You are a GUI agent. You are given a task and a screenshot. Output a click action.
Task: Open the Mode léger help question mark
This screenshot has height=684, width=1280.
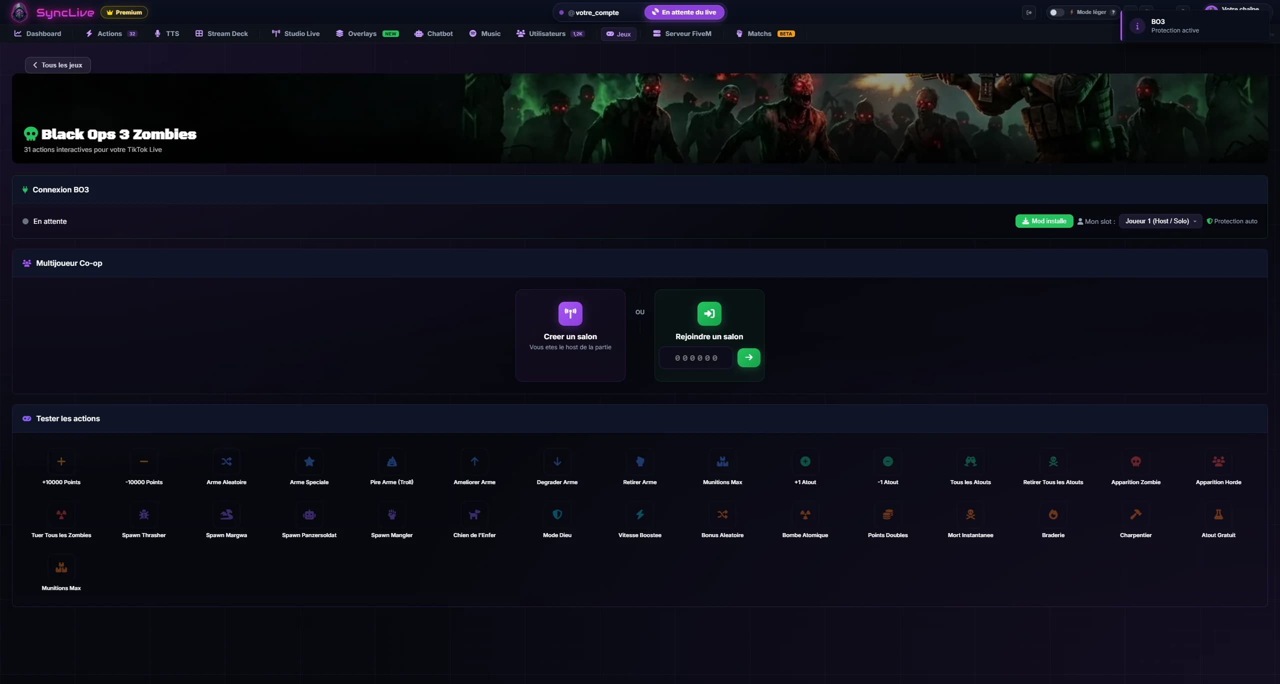pos(1113,12)
